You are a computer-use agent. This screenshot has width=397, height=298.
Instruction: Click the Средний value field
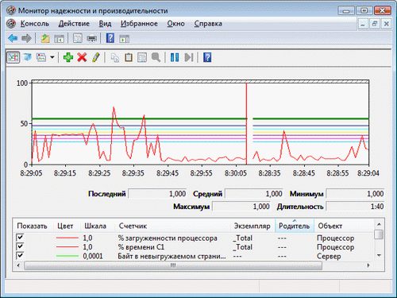point(254,194)
